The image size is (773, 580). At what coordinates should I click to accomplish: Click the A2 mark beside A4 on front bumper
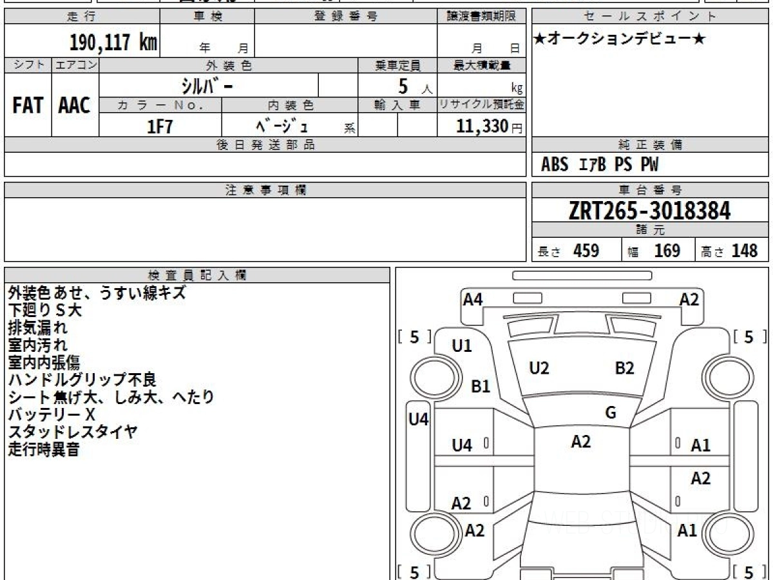689,299
